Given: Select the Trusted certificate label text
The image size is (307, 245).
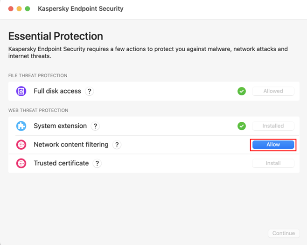Looking at the screenshot, I should coord(61,163).
